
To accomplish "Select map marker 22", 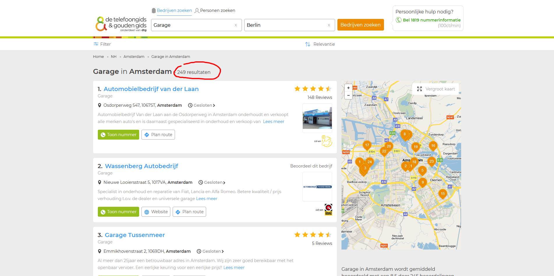I will [x=384, y=152].
